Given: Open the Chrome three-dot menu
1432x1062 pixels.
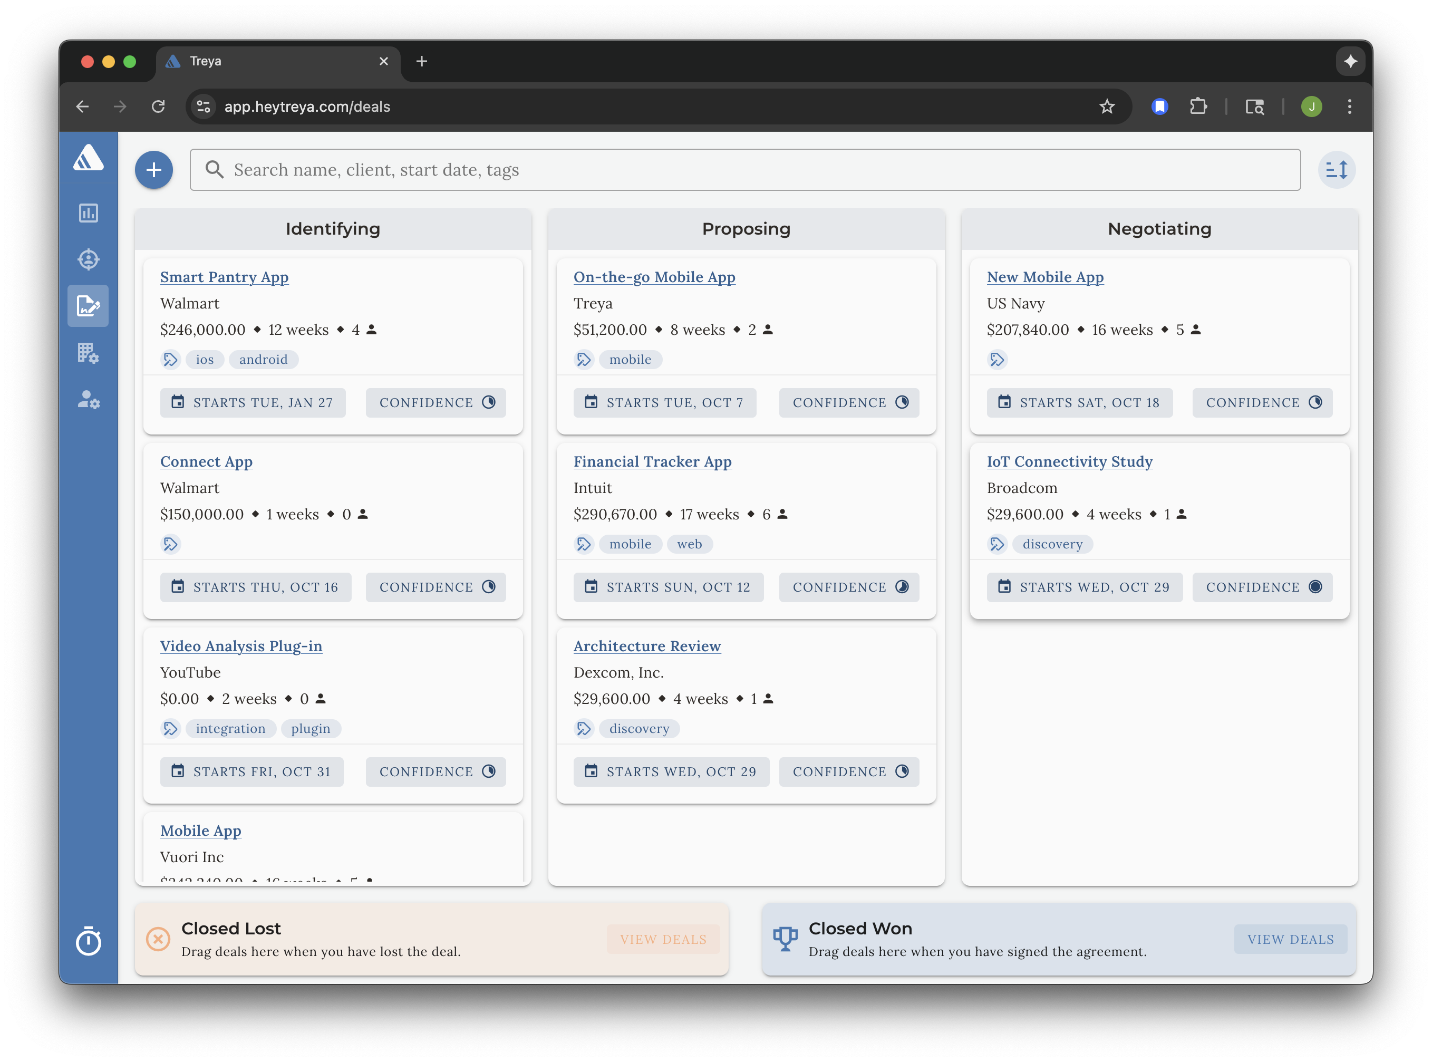Looking at the screenshot, I should [1349, 107].
